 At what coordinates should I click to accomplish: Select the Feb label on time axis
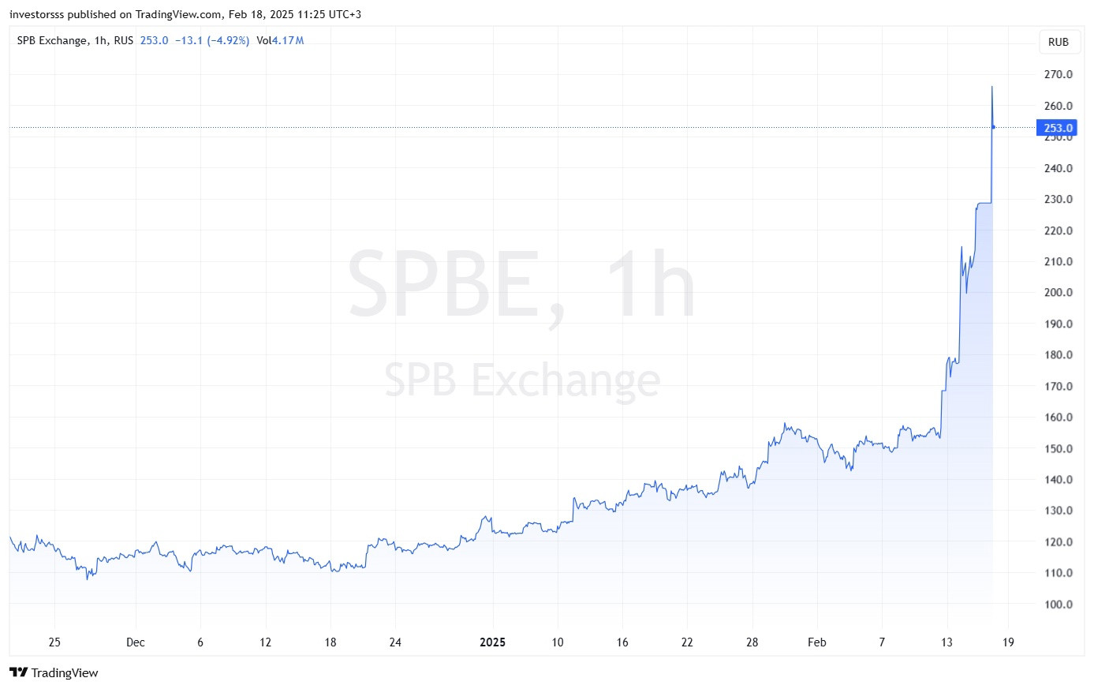(817, 642)
